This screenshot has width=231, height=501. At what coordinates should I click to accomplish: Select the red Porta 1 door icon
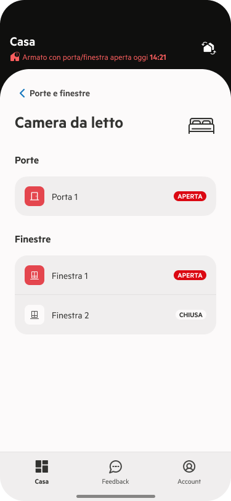coord(34,196)
